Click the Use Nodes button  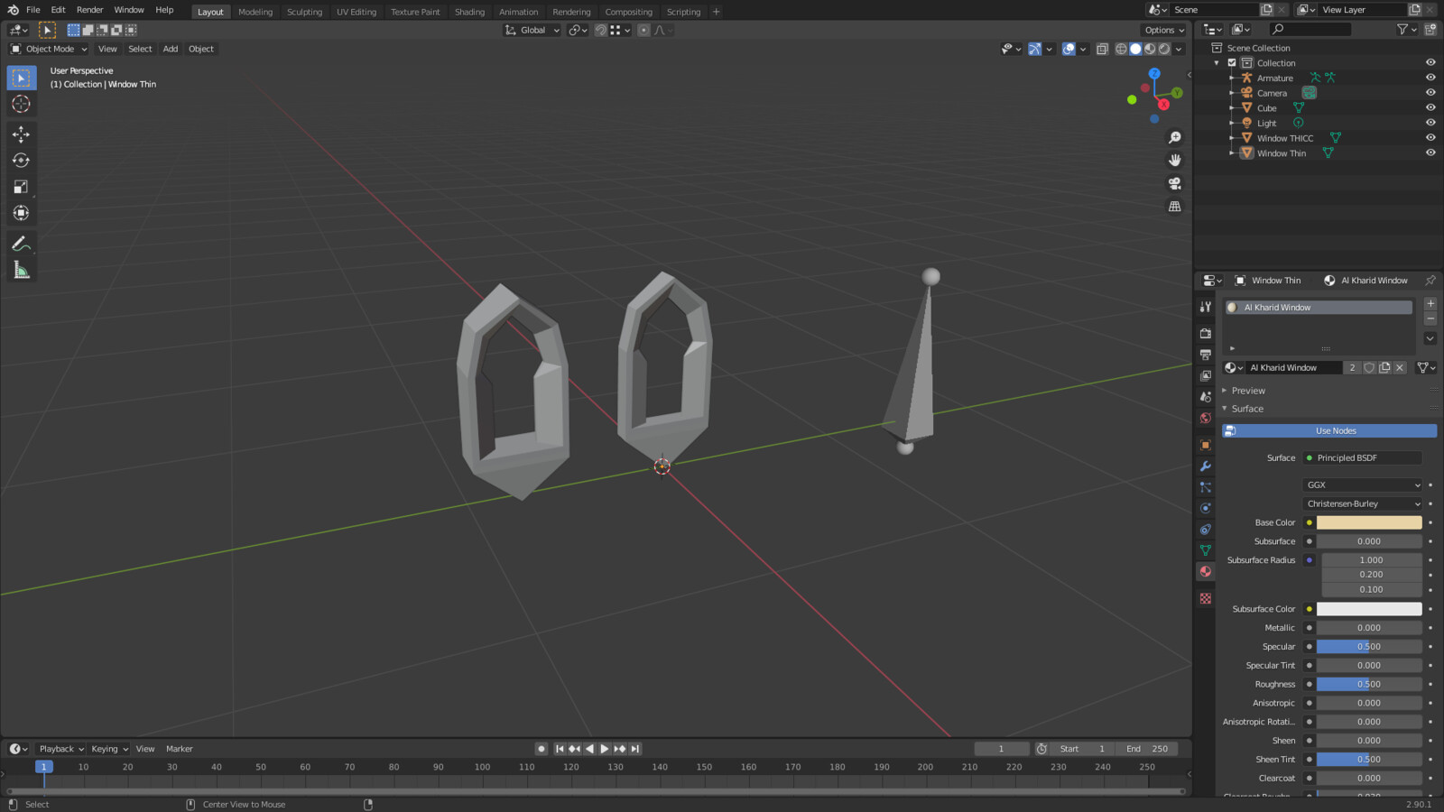pos(1329,431)
